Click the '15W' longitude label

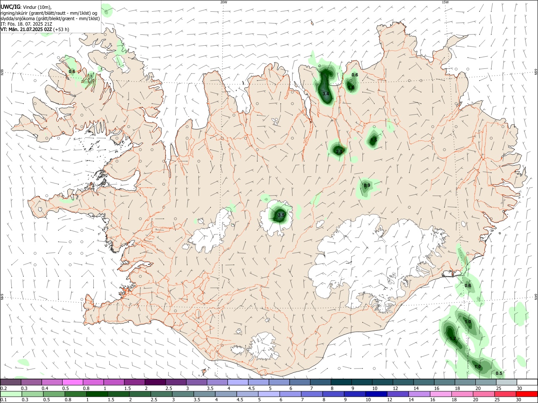445,2
